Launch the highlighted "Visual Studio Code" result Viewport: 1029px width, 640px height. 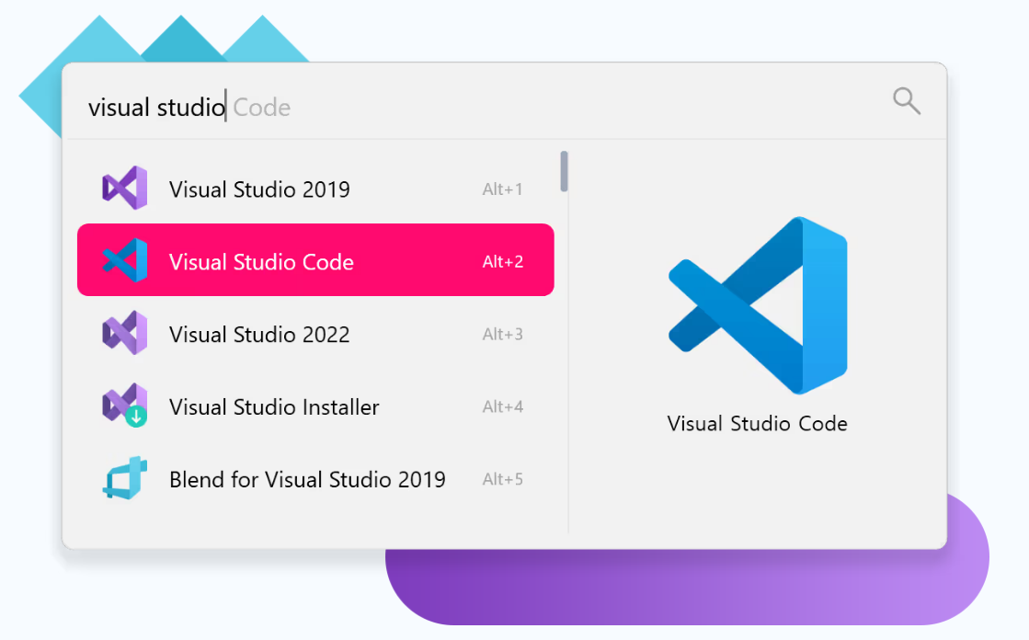point(261,262)
